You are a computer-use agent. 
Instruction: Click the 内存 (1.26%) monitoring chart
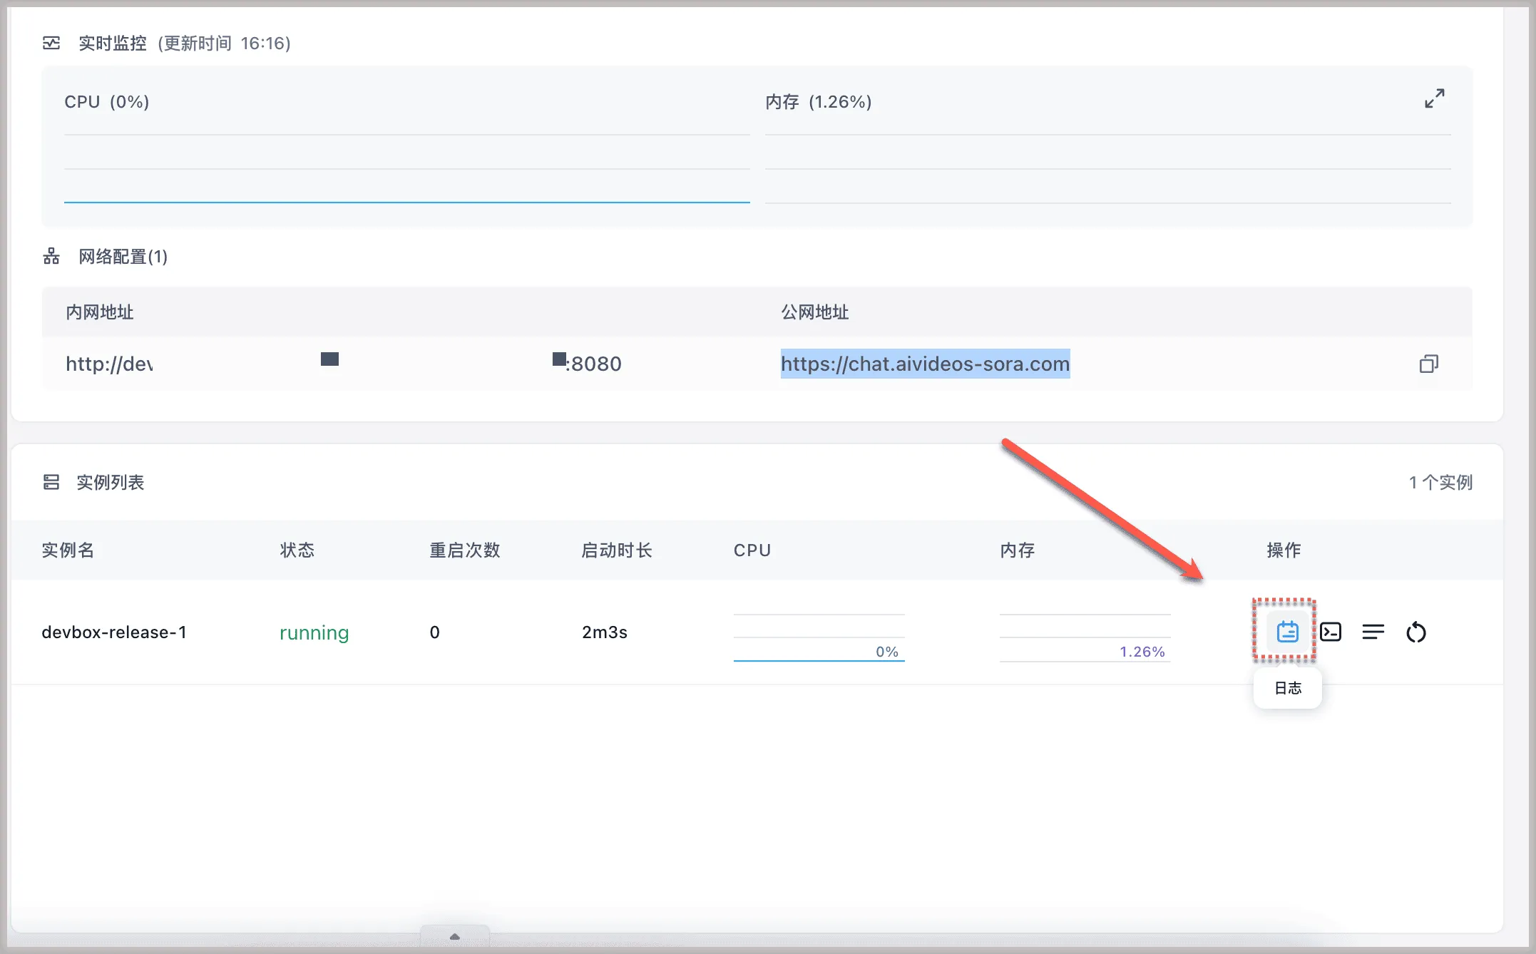click(x=1107, y=168)
